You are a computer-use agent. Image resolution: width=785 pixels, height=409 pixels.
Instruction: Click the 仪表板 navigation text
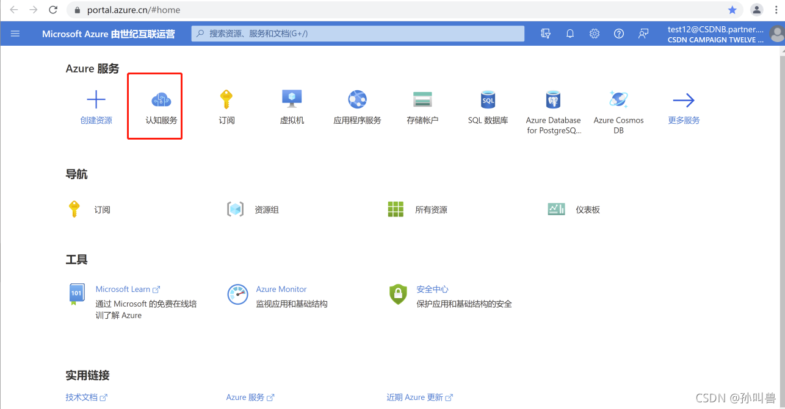(588, 209)
